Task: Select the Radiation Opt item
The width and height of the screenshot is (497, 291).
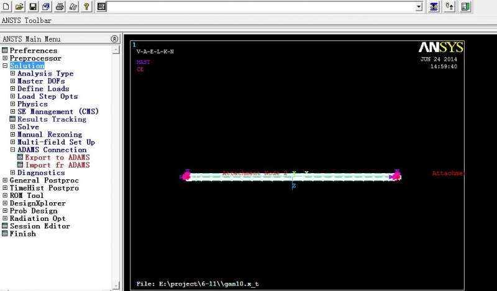Action: pos(38,218)
